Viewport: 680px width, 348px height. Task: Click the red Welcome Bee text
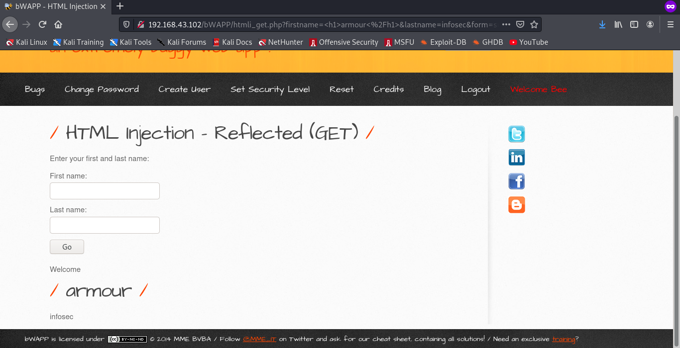point(538,89)
